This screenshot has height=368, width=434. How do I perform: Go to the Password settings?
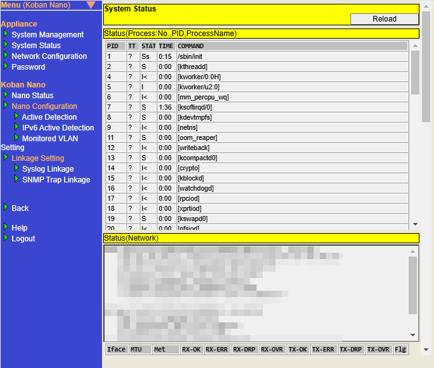29,67
